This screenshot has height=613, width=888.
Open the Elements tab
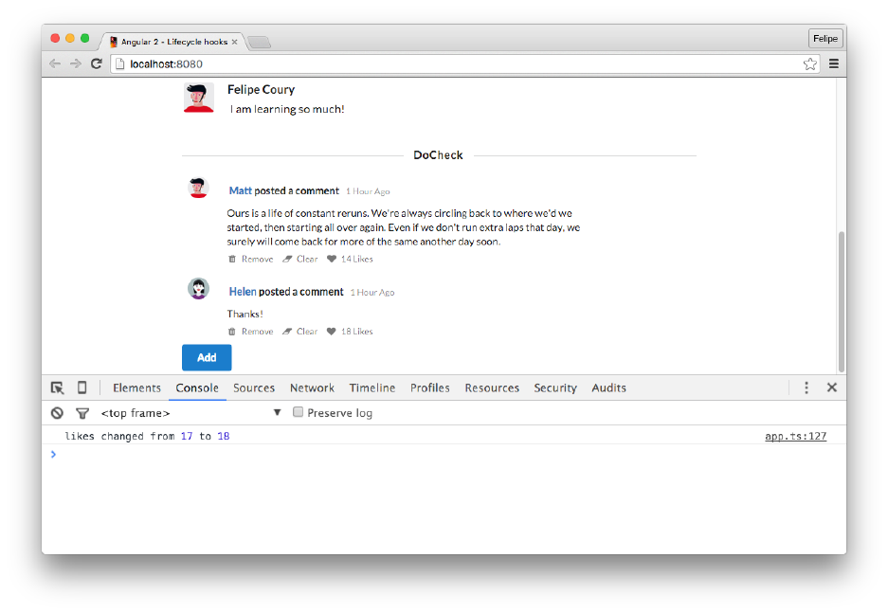136,388
